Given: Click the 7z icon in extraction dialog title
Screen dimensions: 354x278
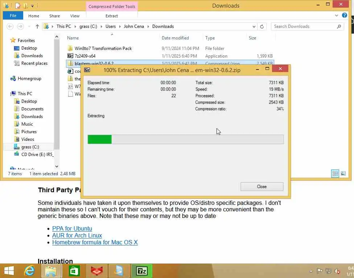Looking at the screenshot, I should (87, 70).
